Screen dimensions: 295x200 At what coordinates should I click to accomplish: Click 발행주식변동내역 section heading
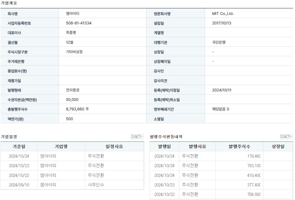coord(166,137)
